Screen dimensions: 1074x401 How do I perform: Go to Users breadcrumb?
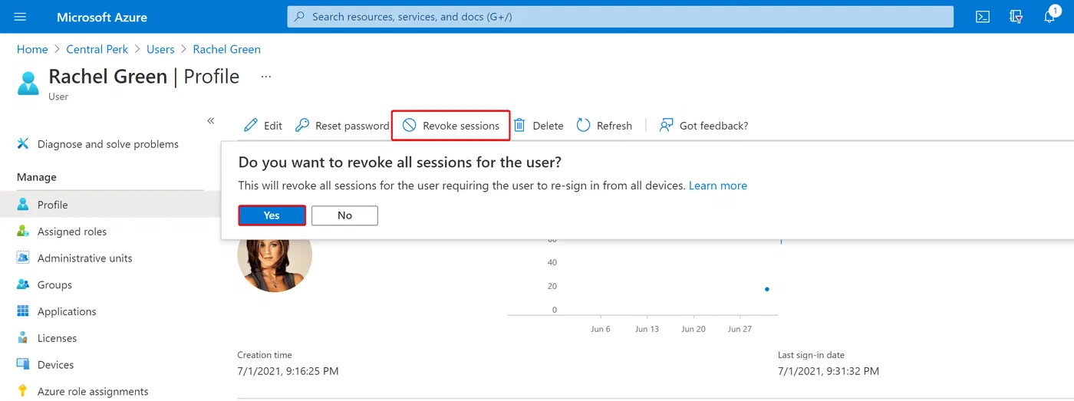click(x=160, y=49)
